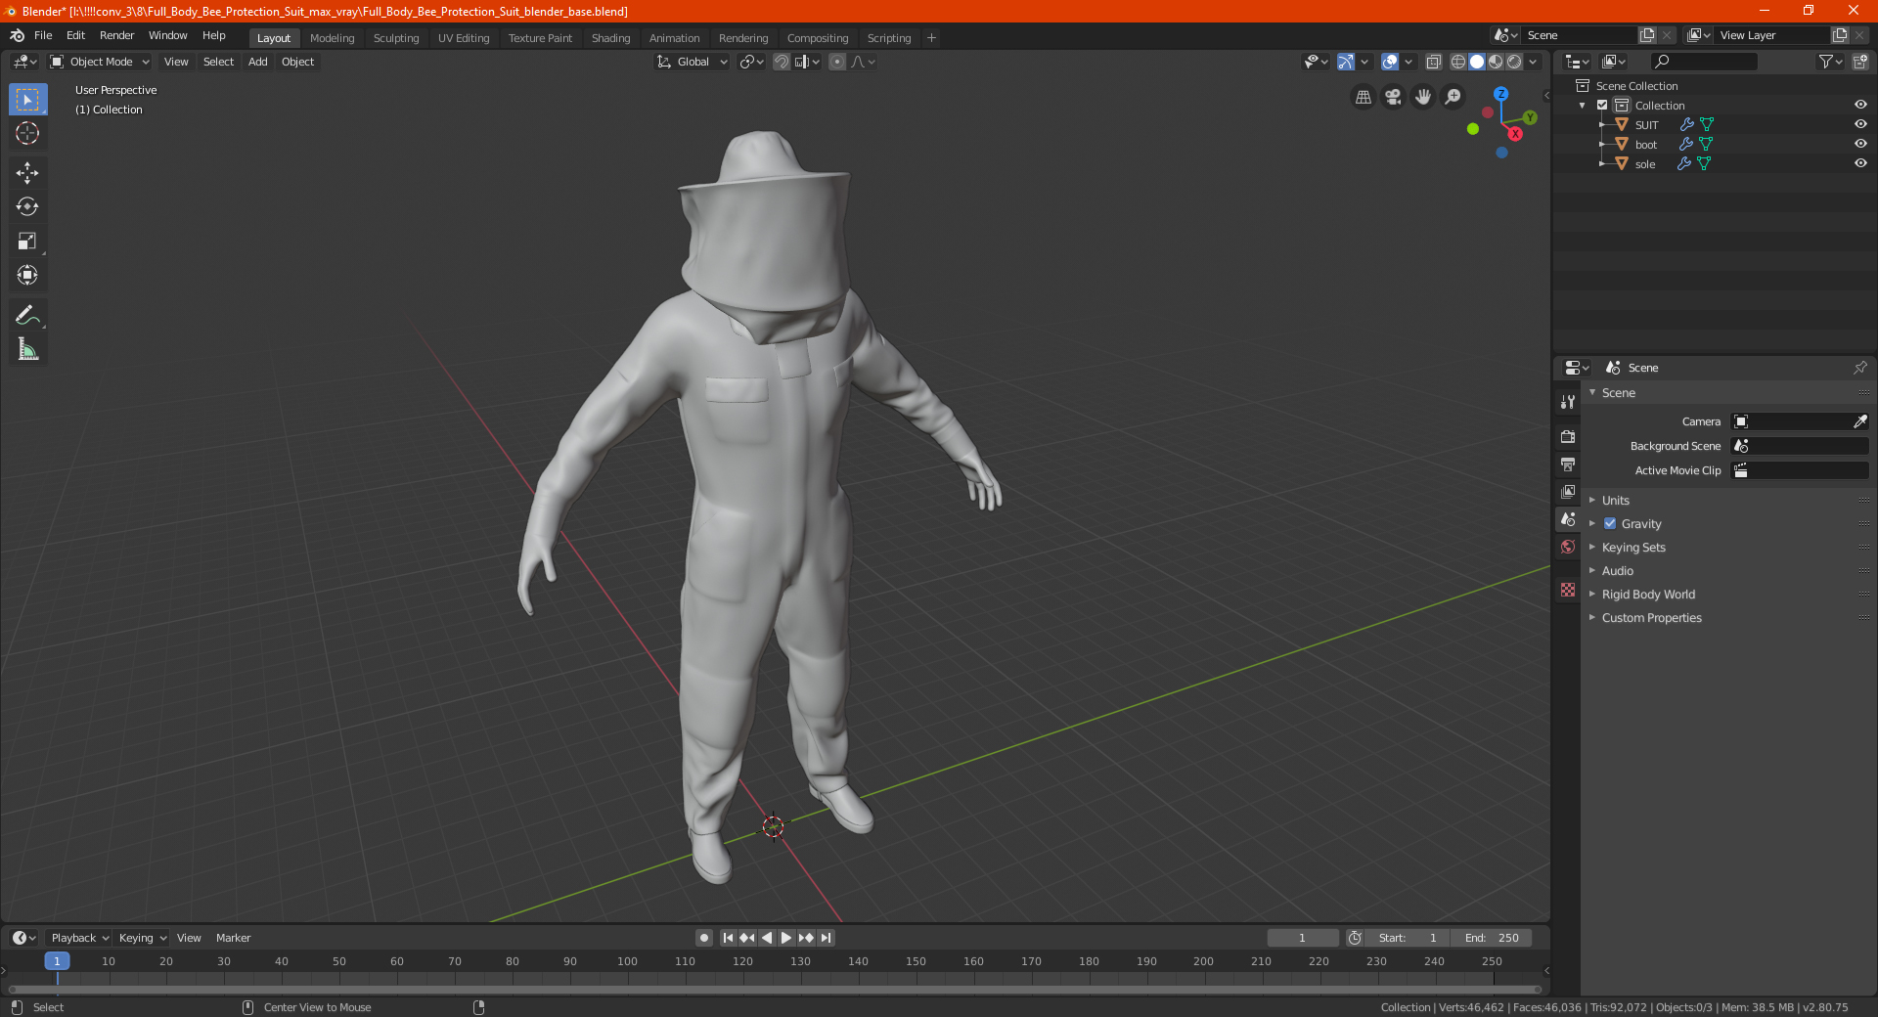Select the Select Box tool
This screenshot has width=1878, height=1017.
pyautogui.click(x=27, y=100)
